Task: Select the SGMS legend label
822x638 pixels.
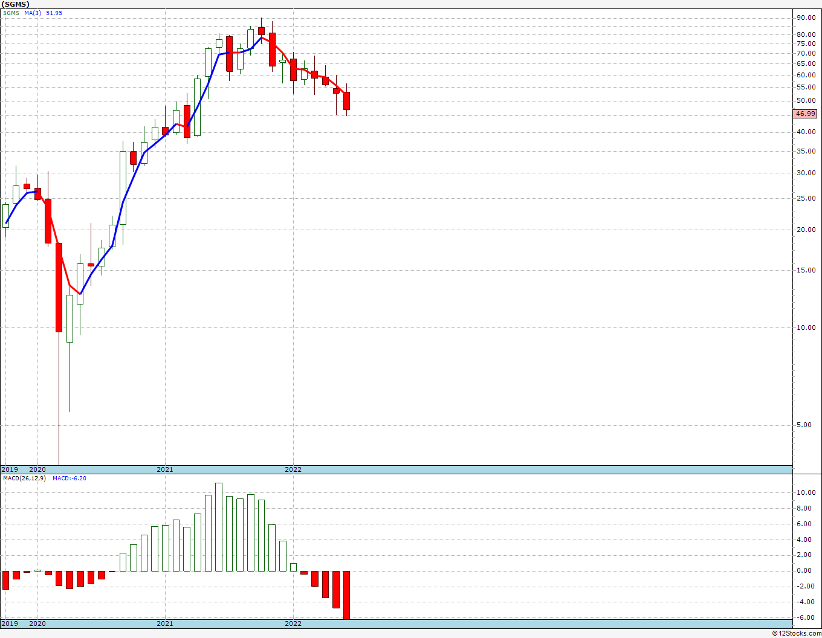Action: (10, 13)
